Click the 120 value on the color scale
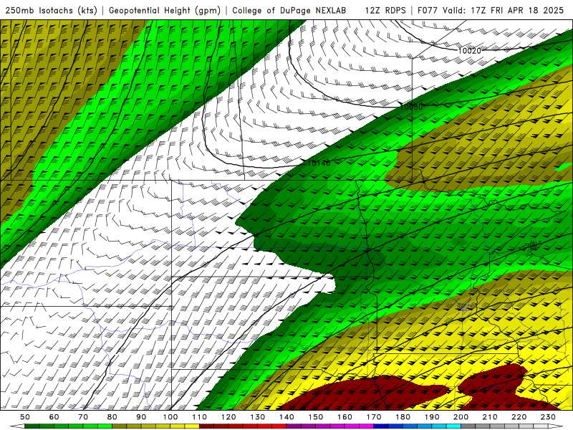 (228, 417)
